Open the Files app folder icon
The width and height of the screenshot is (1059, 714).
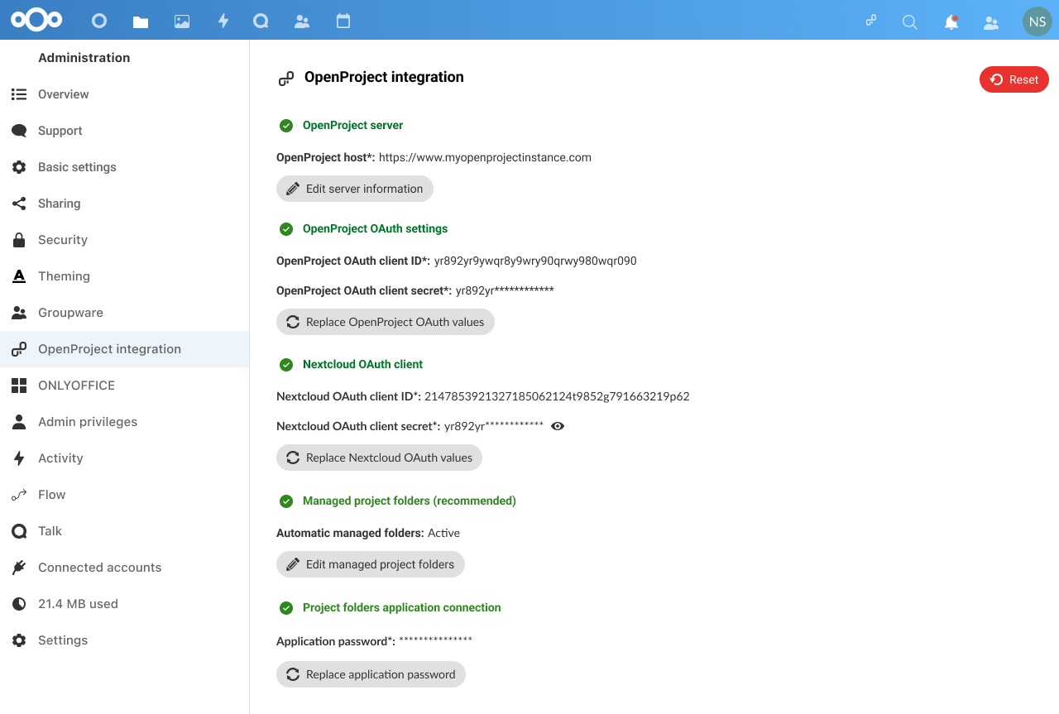[141, 22]
